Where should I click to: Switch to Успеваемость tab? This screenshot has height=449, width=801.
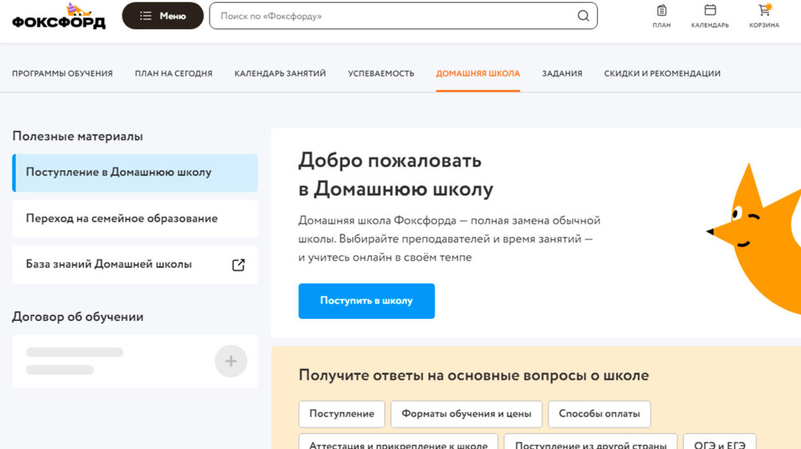pos(381,73)
